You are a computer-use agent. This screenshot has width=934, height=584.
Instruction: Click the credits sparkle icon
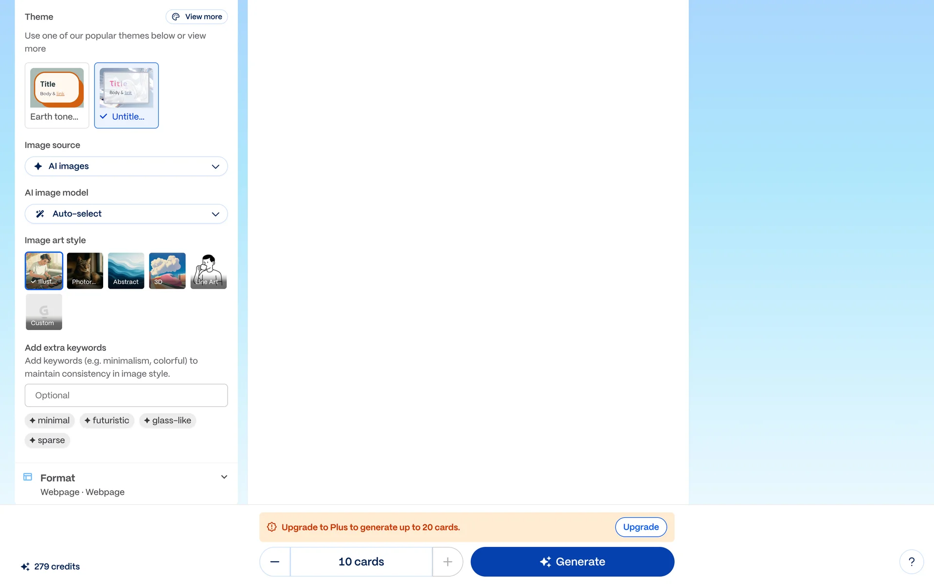(x=25, y=566)
